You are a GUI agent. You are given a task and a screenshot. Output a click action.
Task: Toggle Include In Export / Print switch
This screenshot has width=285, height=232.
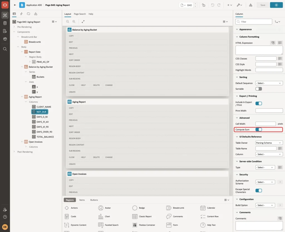click(259, 103)
